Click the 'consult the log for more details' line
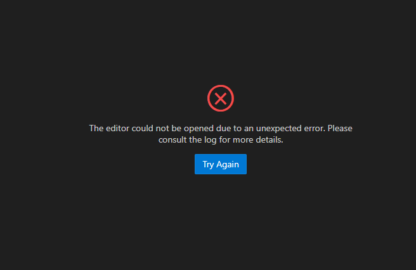This screenshot has height=270, width=416. pos(221,140)
